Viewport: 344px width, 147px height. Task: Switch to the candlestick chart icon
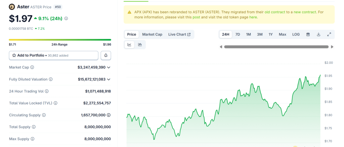point(140,45)
